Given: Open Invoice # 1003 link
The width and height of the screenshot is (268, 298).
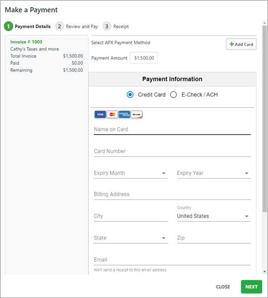Looking at the screenshot, I should [26, 42].
